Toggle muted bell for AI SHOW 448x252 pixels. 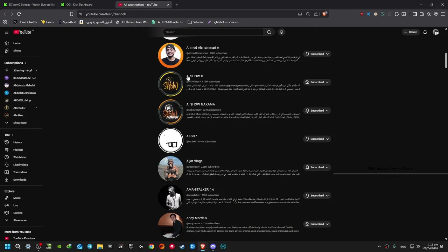click(x=307, y=82)
